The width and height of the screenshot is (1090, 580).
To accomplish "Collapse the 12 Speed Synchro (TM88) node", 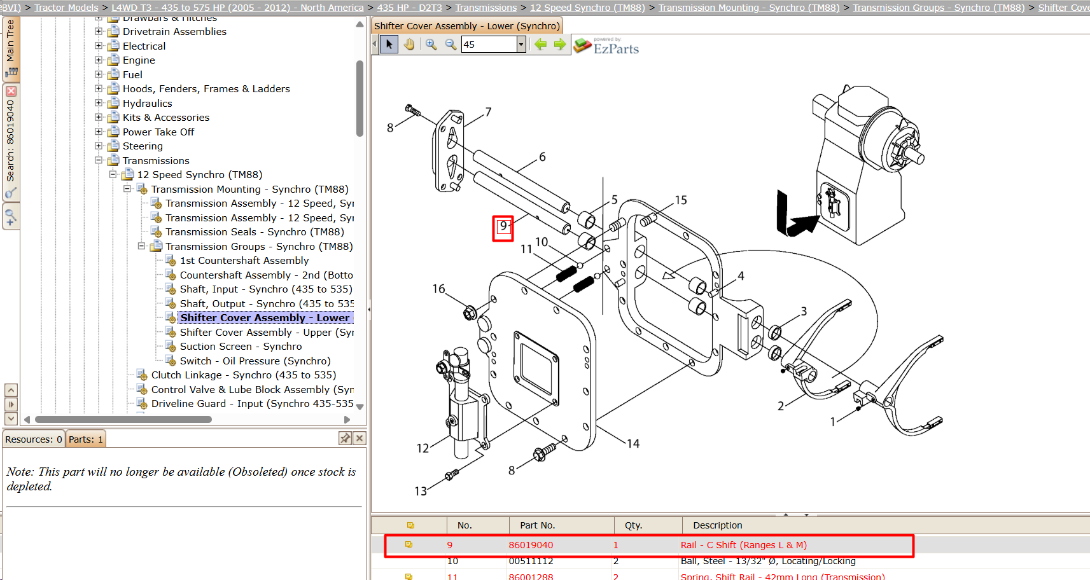I will (113, 174).
